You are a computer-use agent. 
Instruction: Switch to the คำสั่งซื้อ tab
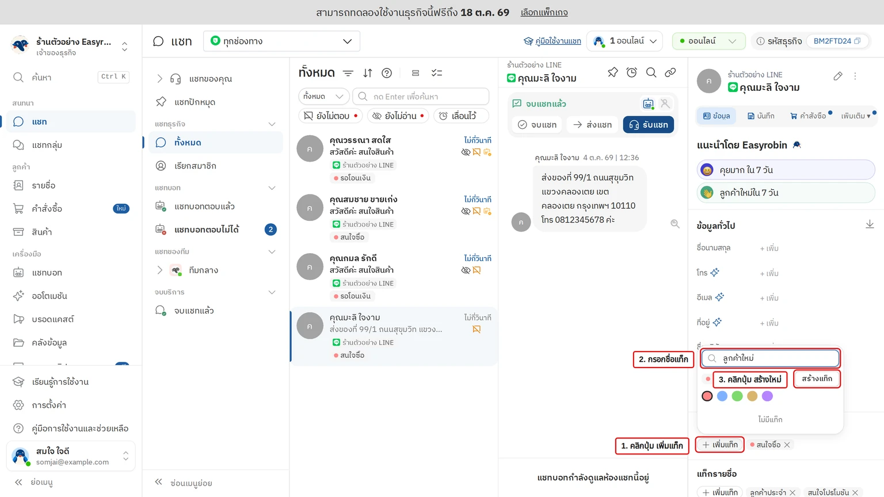(808, 116)
